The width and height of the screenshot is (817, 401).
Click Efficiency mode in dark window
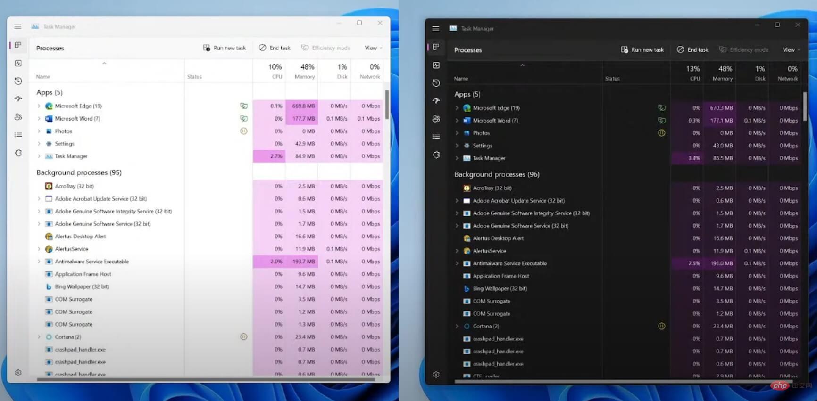(x=743, y=50)
